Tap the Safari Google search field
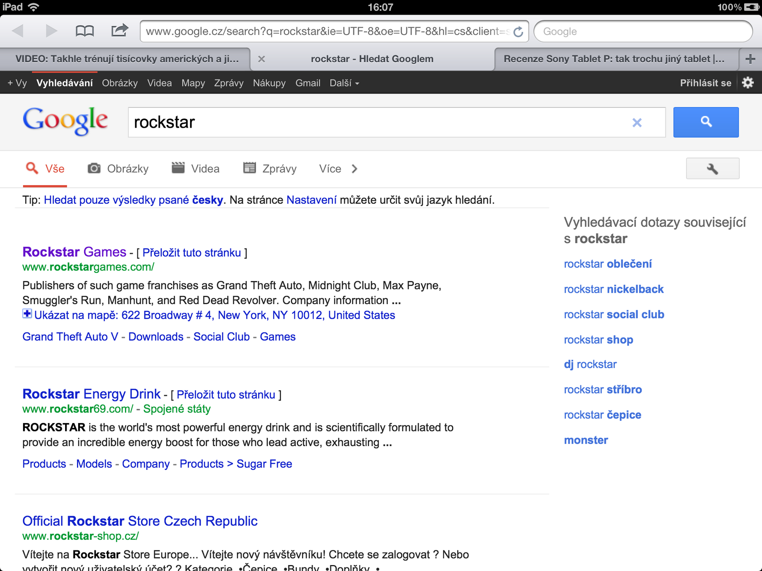This screenshot has height=571, width=762. click(x=643, y=31)
